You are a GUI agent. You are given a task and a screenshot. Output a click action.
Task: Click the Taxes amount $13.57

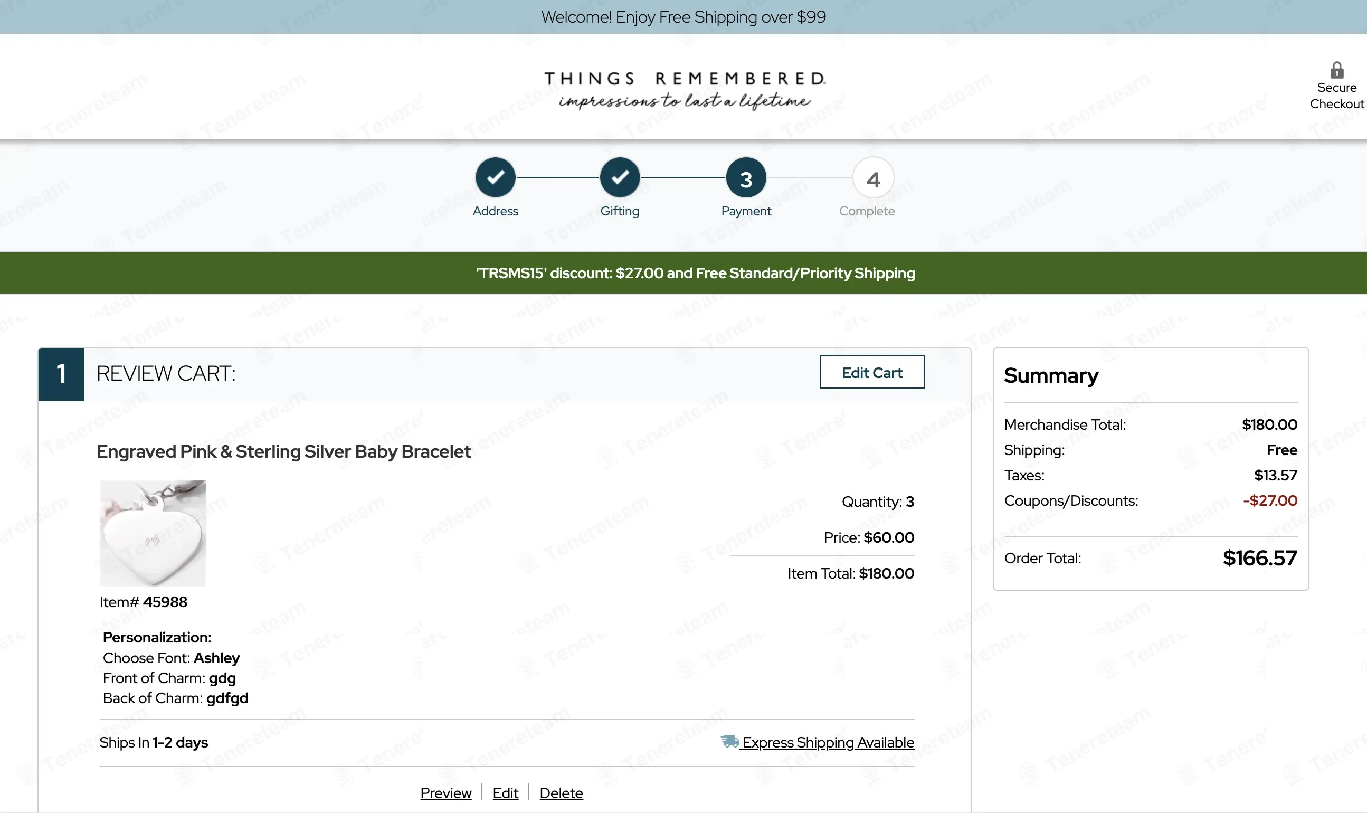(1276, 475)
